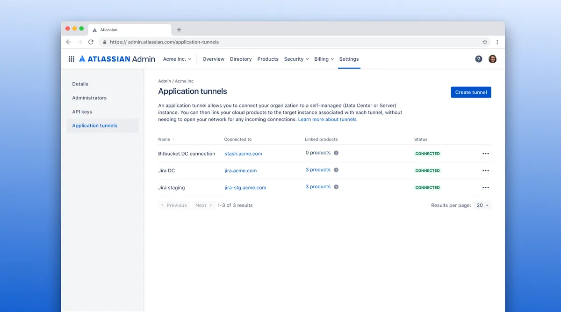Show info icon beside 0 products
The height and width of the screenshot is (312, 561).
tap(336, 153)
